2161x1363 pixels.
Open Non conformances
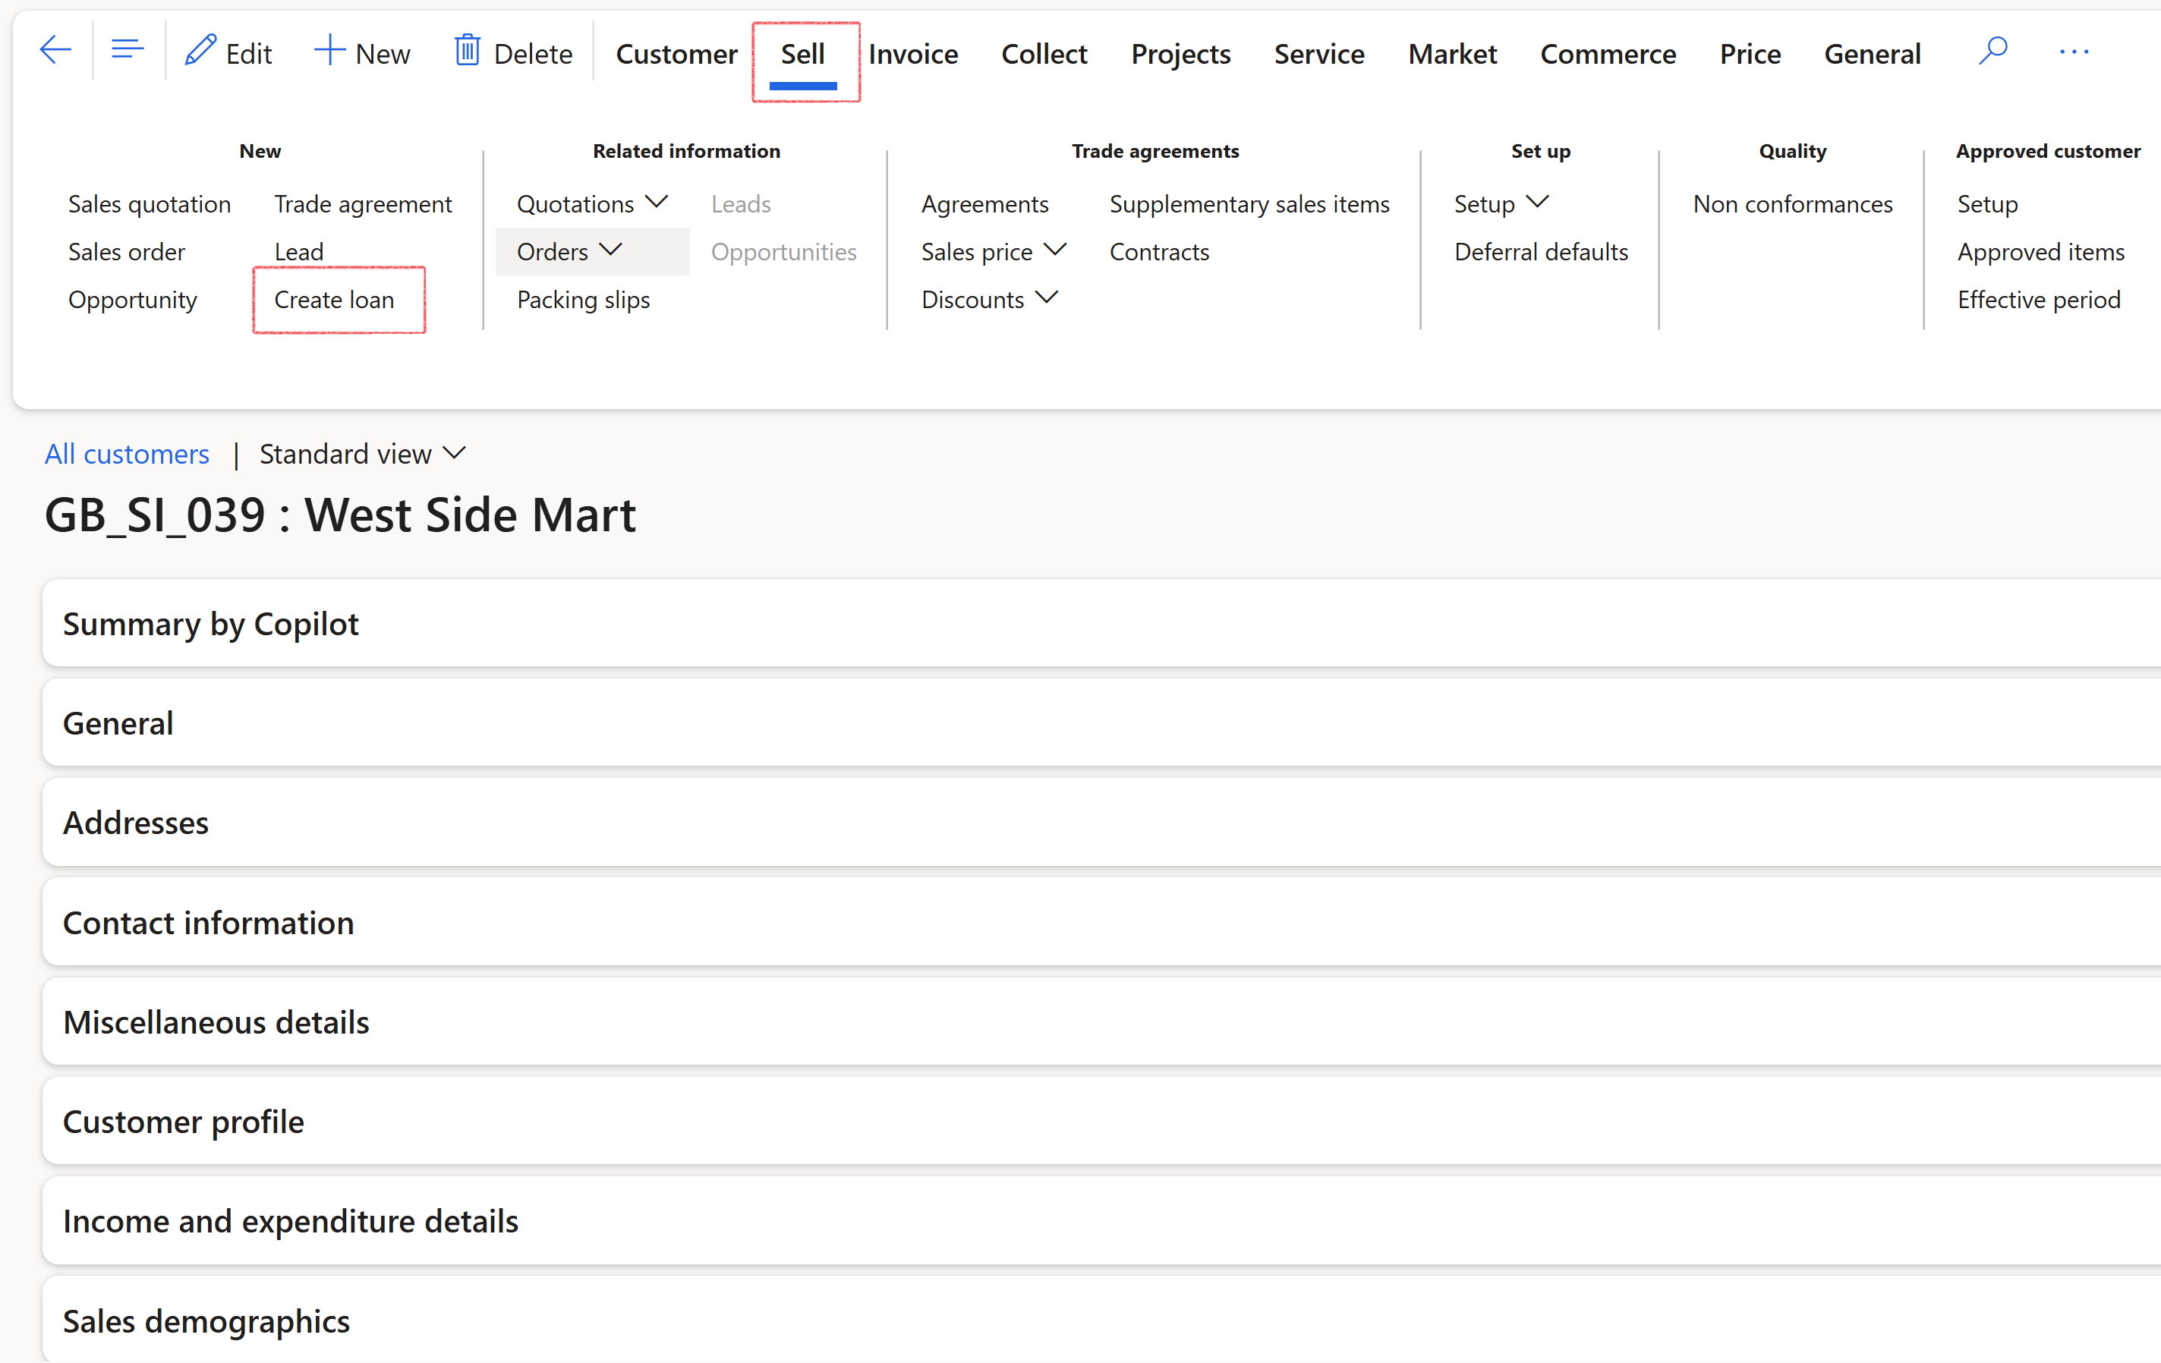click(x=1792, y=203)
